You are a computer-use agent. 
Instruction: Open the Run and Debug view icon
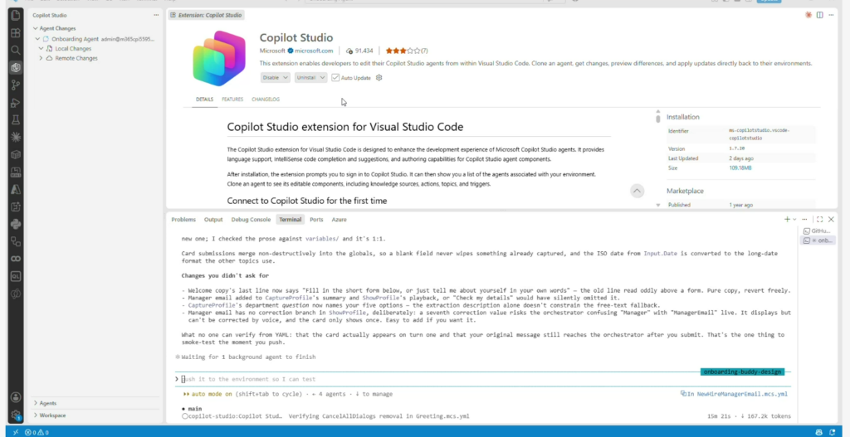(16, 102)
